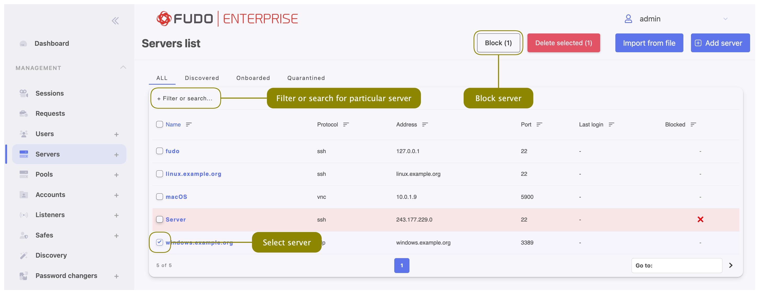Viewport: 759px width, 296px height.
Task: Open Password changers from the sidebar
Action: 66,275
